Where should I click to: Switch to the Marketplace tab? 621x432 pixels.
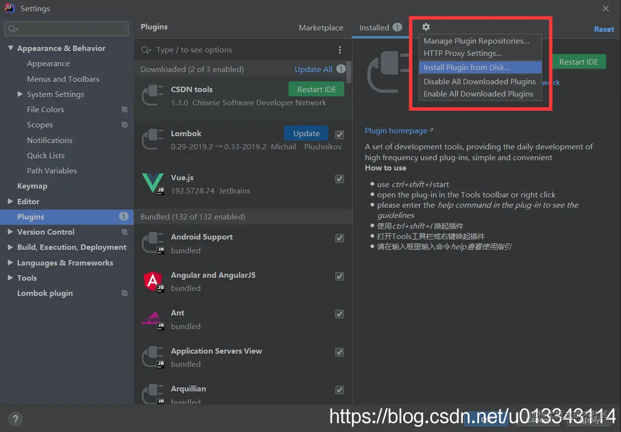pos(321,28)
